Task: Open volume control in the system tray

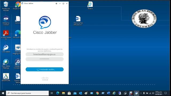Action: tap(153, 93)
